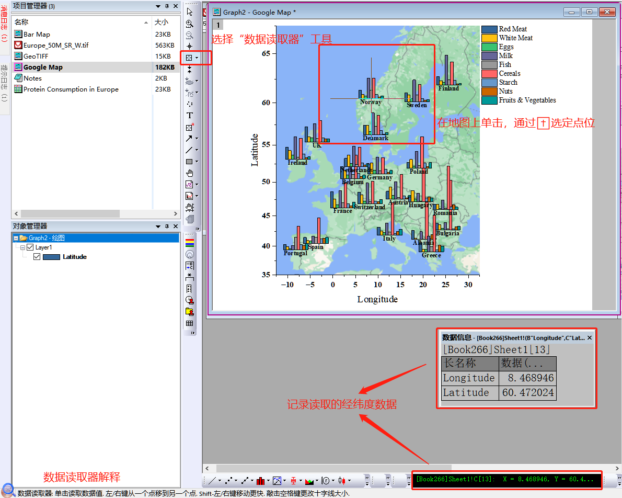622x498 pixels.
Task: Select the Pan hand tool
Action: pos(190,173)
